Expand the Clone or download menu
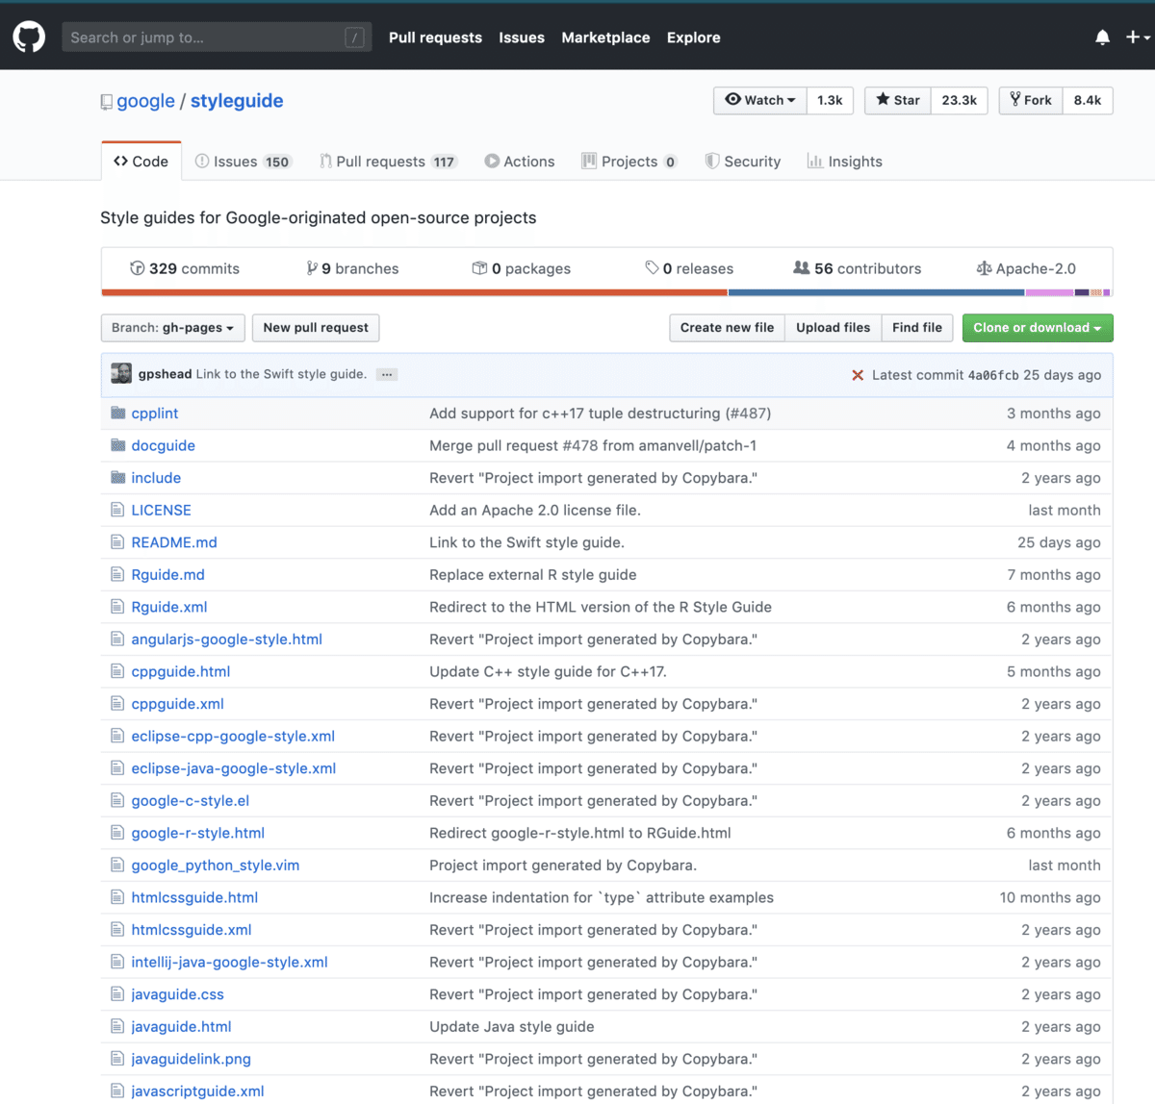Image resolution: width=1155 pixels, height=1104 pixels. point(1037,328)
